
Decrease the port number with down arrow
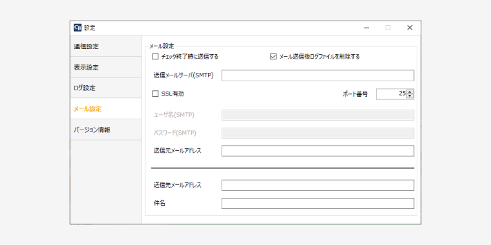click(x=410, y=96)
